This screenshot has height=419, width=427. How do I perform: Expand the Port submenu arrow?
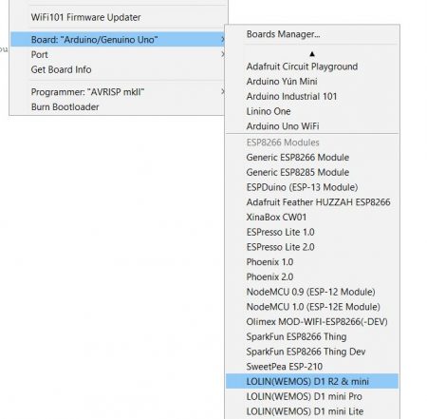click(x=223, y=54)
